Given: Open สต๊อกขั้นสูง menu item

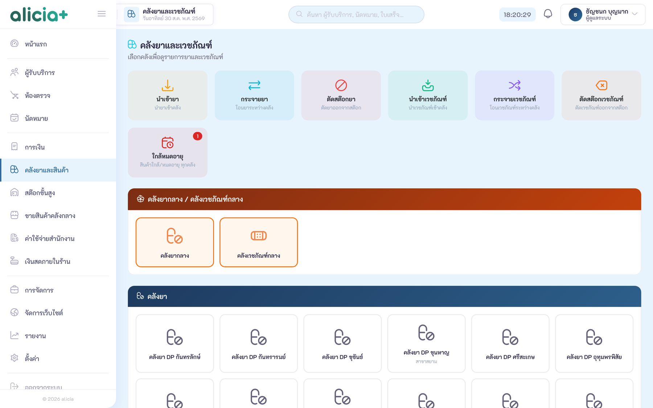Looking at the screenshot, I should [58, 193].
